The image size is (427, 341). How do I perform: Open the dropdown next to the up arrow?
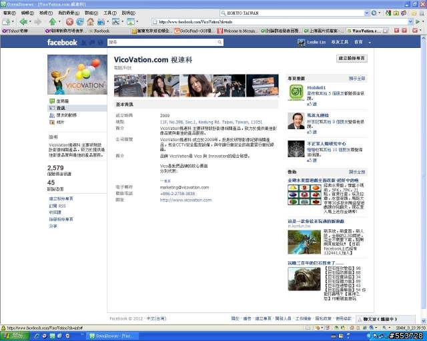point(59,22)
